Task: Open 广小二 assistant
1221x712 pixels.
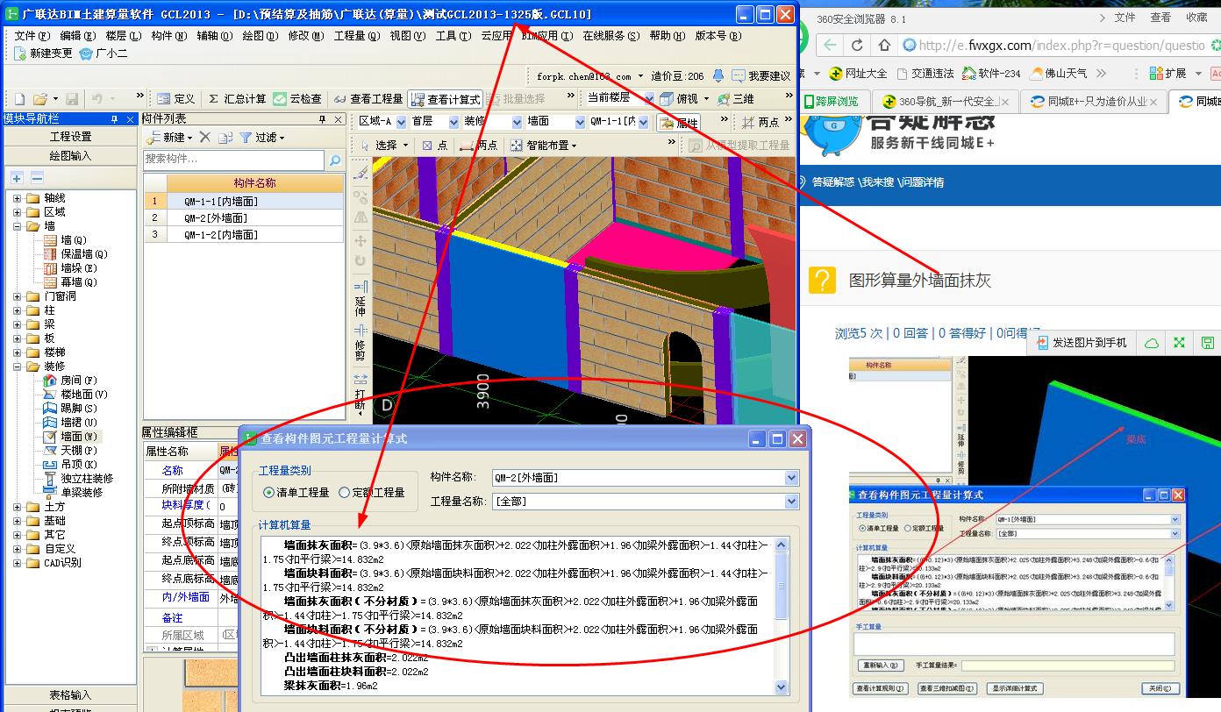Action: [104, 53]
